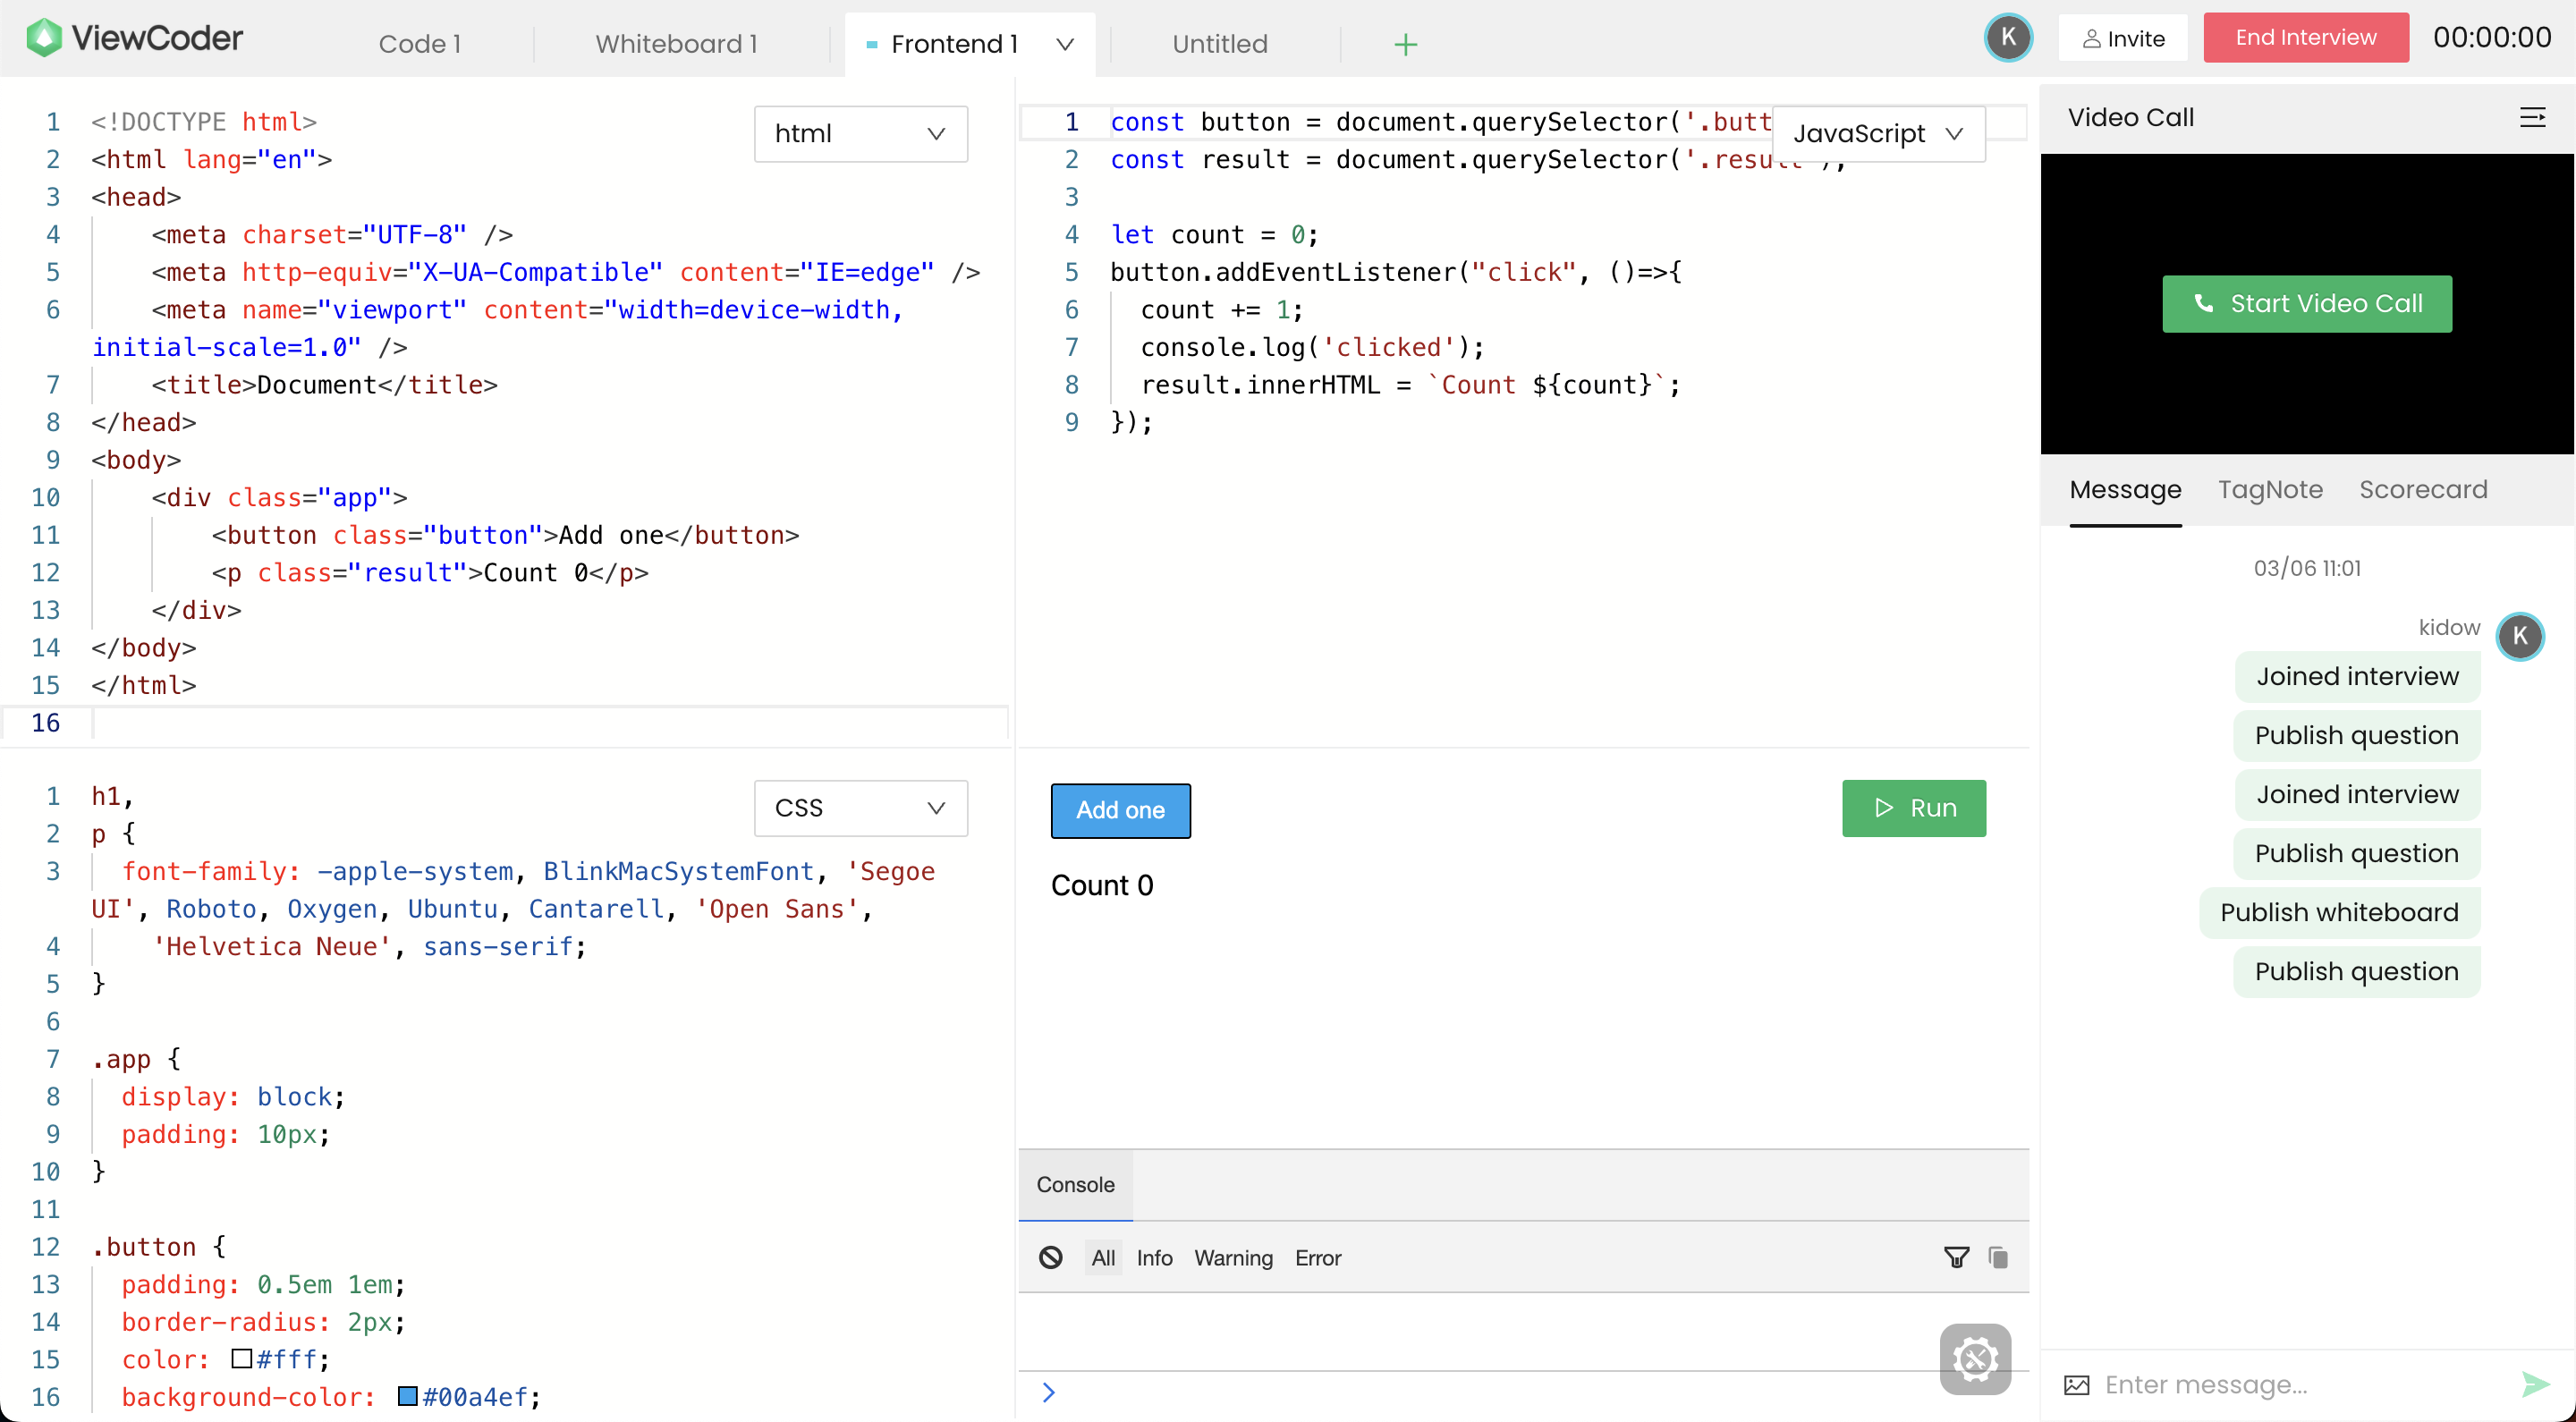Filter console by Info

tap(1154, 1258)
